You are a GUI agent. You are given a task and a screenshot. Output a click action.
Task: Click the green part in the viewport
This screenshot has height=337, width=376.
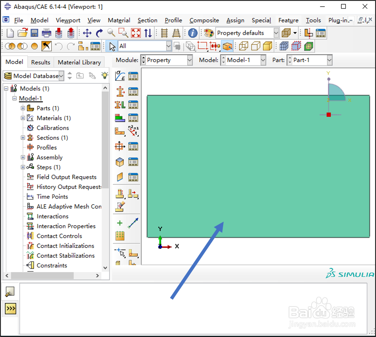258,166
